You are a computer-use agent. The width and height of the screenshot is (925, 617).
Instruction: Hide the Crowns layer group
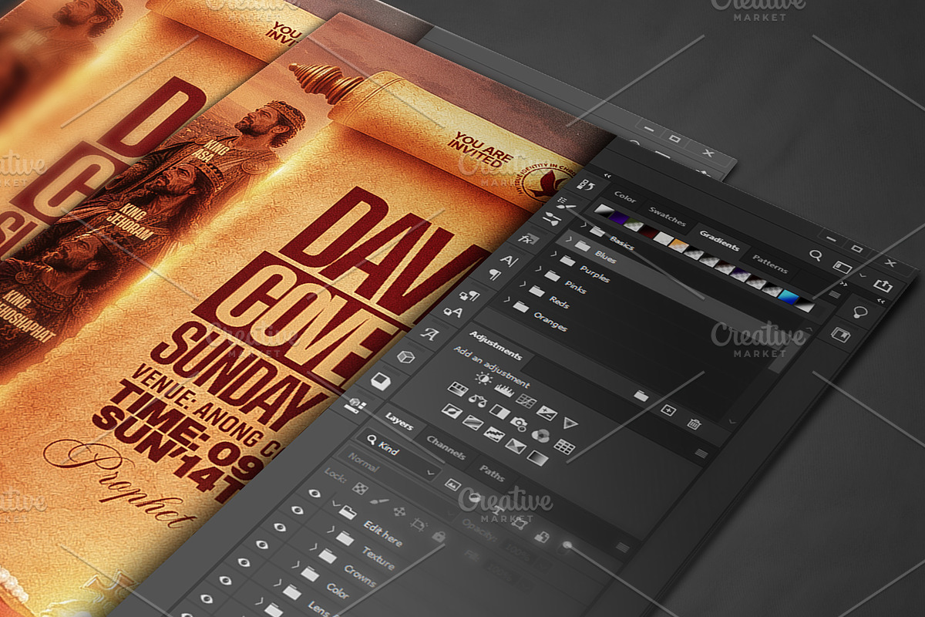pyautogui.click(x=279, y=527)
